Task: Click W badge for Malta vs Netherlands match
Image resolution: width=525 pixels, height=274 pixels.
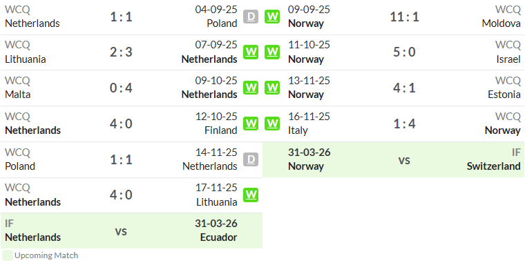Action: (251, 88)
